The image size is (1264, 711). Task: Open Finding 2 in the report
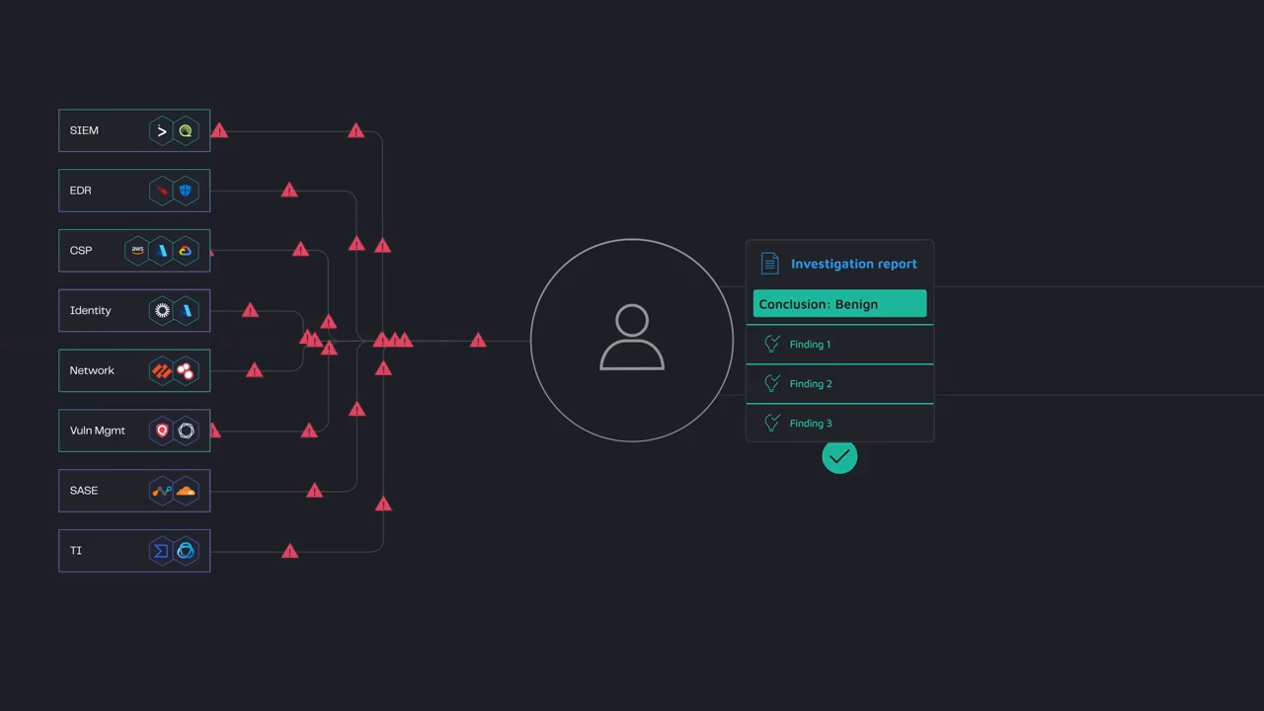tap(811, 384)
